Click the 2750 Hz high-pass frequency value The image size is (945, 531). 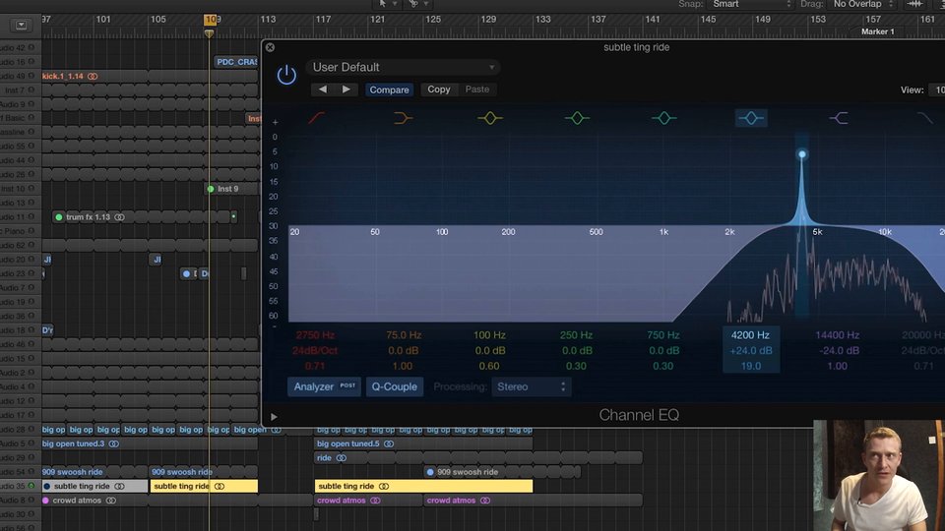tap(315, 334)
